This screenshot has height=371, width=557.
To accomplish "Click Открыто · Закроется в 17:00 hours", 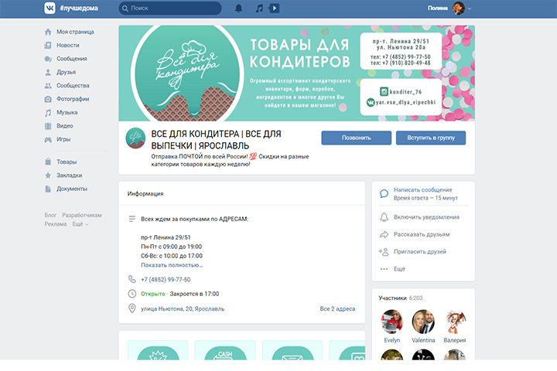I will pyautogui.click(x=179, y=294).
